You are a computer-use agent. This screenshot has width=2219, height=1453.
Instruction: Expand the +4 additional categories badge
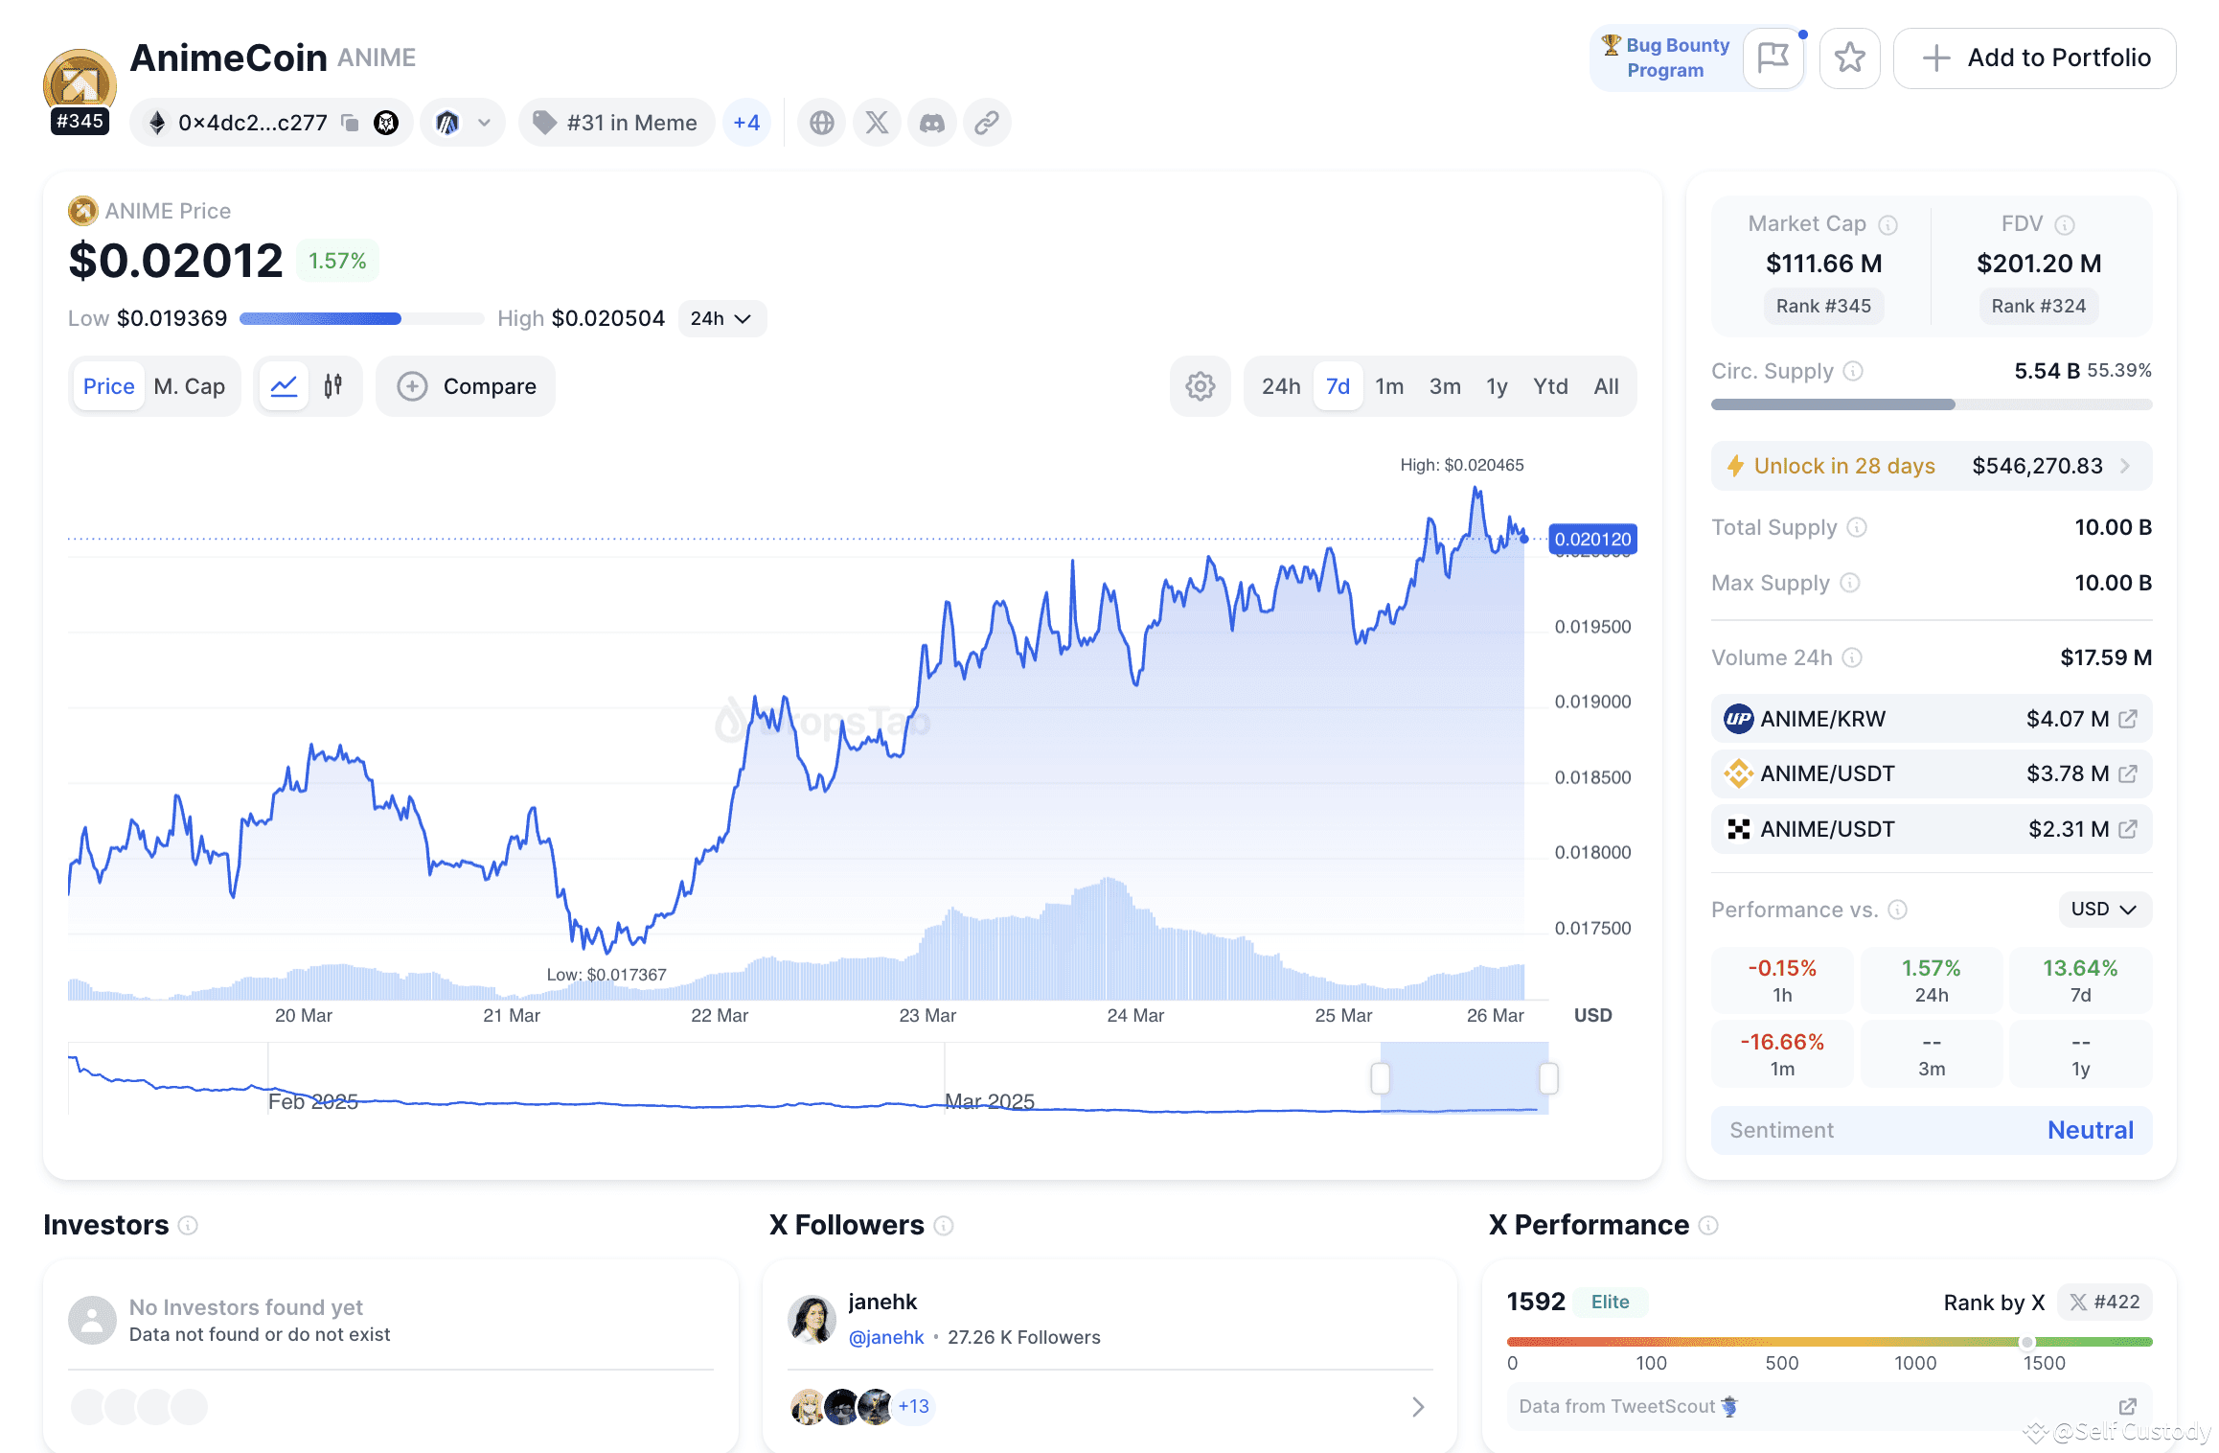point(746,123)
